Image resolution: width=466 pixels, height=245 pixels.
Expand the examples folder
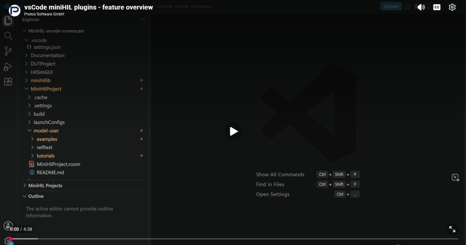click(47, 139)
